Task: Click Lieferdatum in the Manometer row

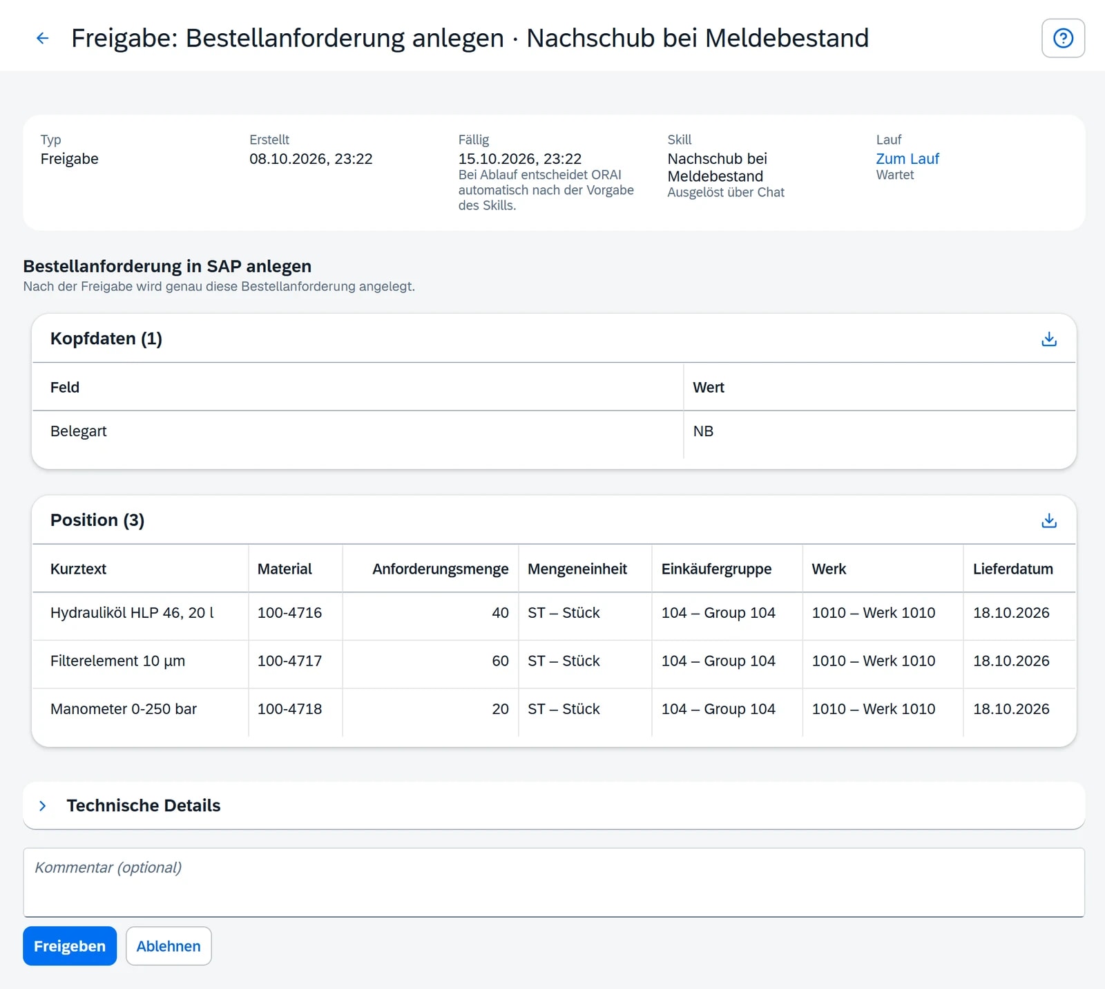Action: pyautogui.click(x=1011, y=709)
